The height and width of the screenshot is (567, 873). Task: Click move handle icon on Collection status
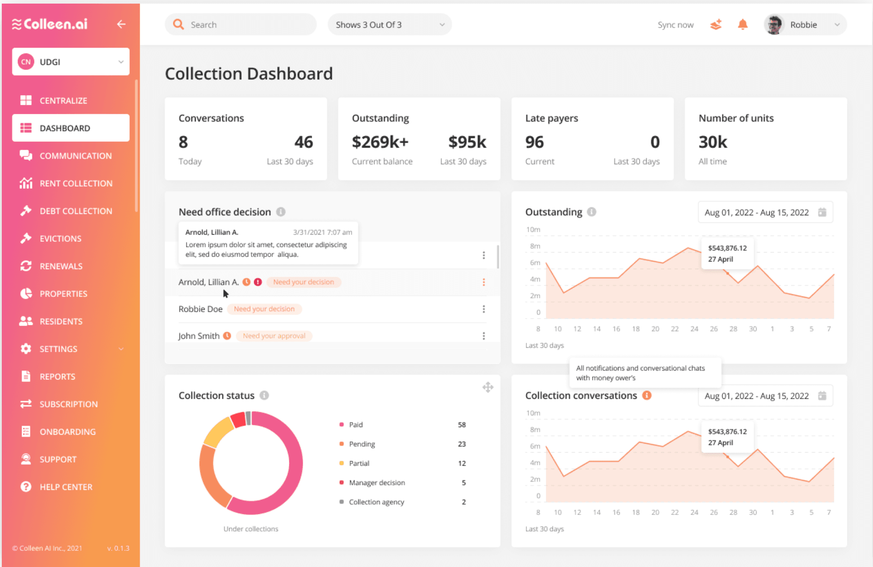488,387
